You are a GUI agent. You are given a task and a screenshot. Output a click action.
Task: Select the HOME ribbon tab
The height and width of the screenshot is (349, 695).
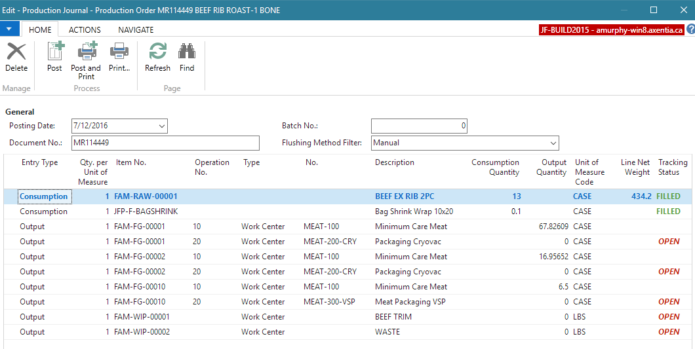click(x=40, y=29)
